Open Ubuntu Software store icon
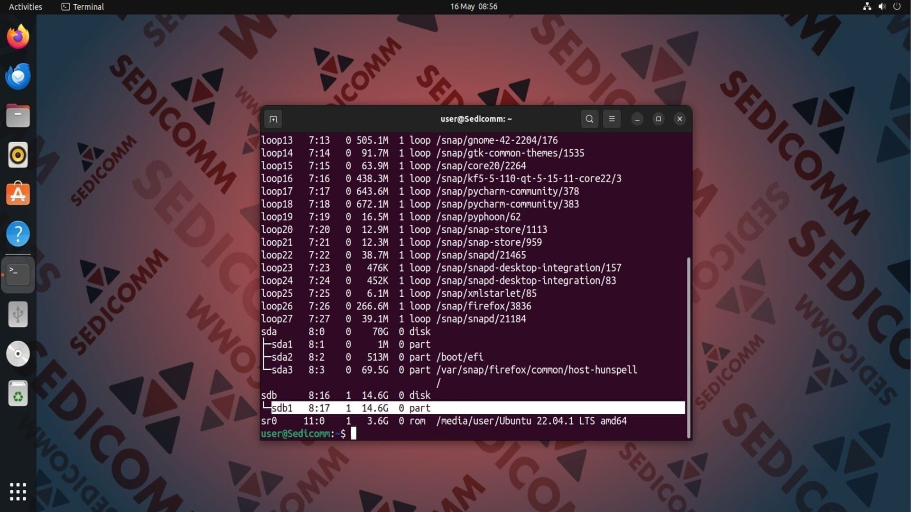The image size is (911, 512). point(18,194)
